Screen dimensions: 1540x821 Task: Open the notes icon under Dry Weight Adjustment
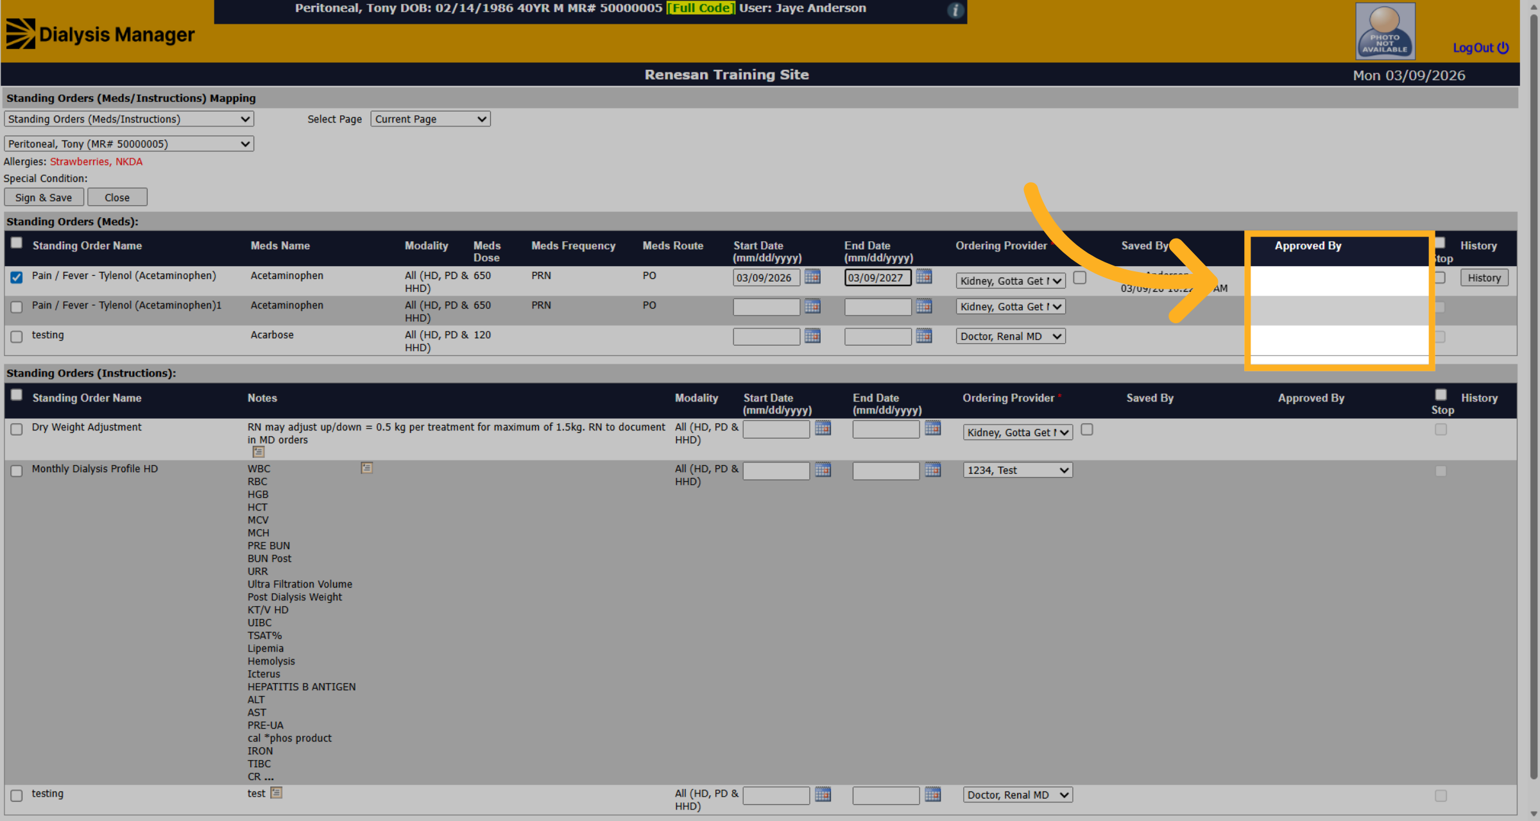[x=259, y=452]
